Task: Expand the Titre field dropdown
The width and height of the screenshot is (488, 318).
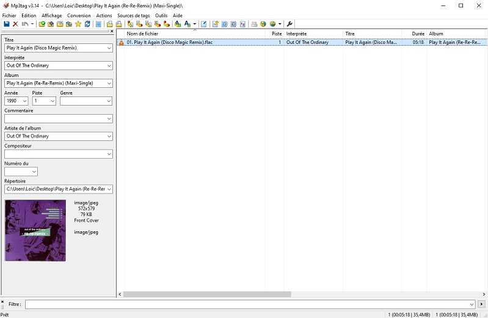Action: point(109,48)
